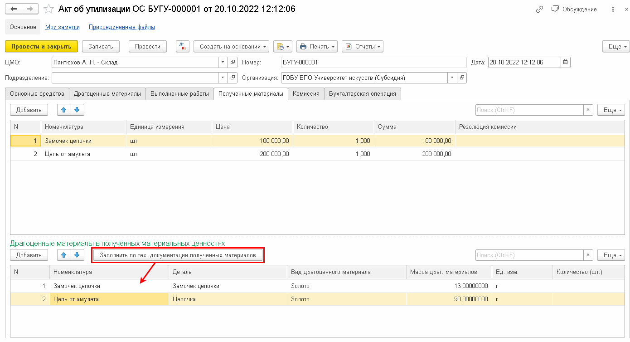Open Присоединенные файлы link
The height and width of the screenshot is (342, 630).
[x=122, y=27]
